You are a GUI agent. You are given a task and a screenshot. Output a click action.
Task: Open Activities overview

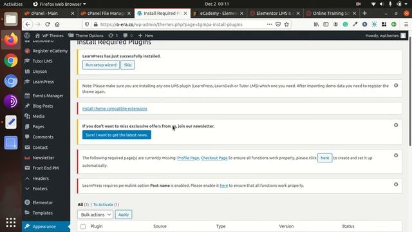13,4
